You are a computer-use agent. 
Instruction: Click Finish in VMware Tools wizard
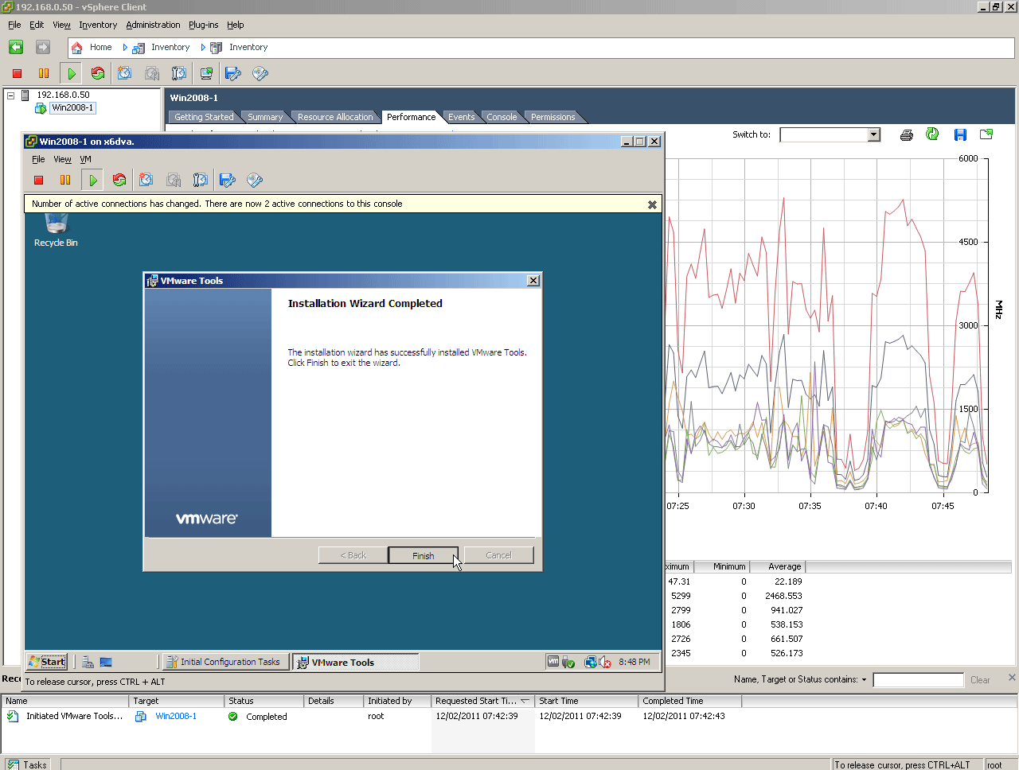coord(423,555)
